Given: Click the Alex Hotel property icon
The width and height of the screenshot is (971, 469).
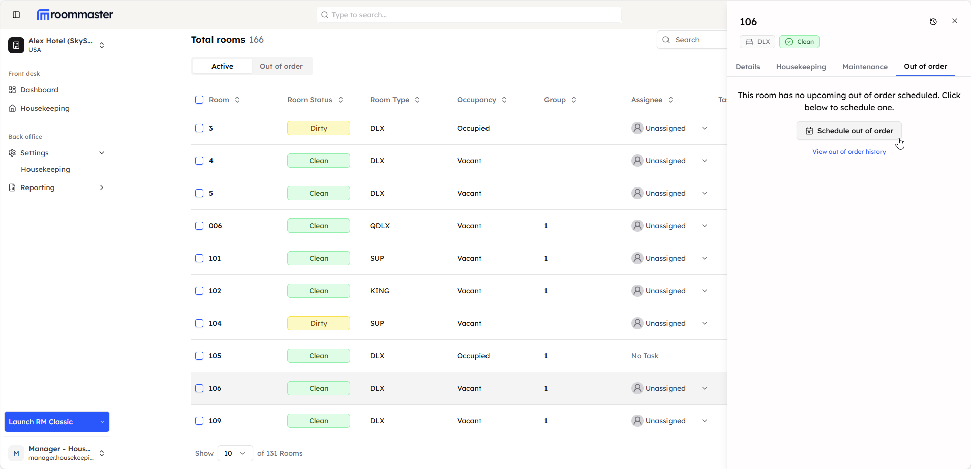Looking at the screenshot, I should click(16, 45).
